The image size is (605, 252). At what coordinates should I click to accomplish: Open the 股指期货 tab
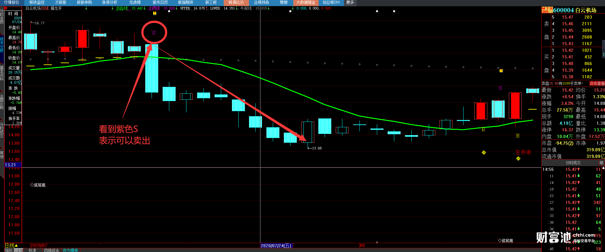[185, 3]
